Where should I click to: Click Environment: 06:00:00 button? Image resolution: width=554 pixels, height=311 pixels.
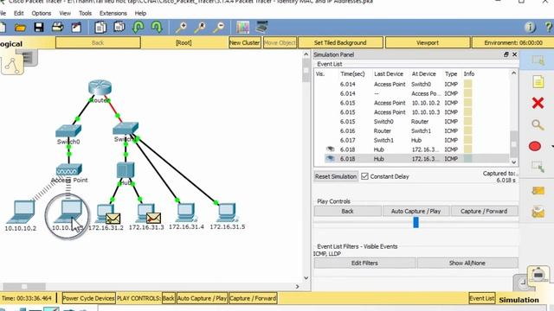513,42
